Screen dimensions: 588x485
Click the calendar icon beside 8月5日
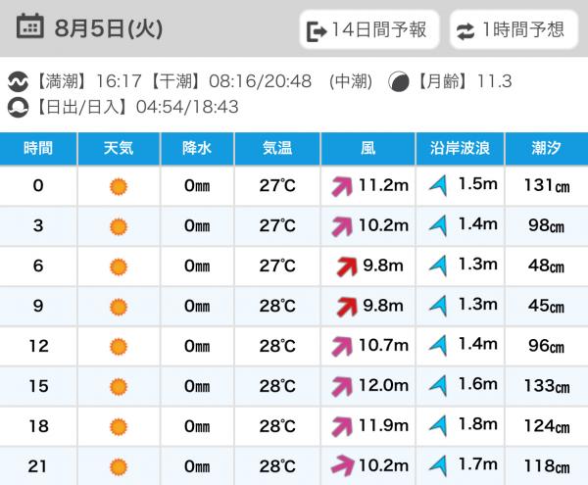coord(29,26)
